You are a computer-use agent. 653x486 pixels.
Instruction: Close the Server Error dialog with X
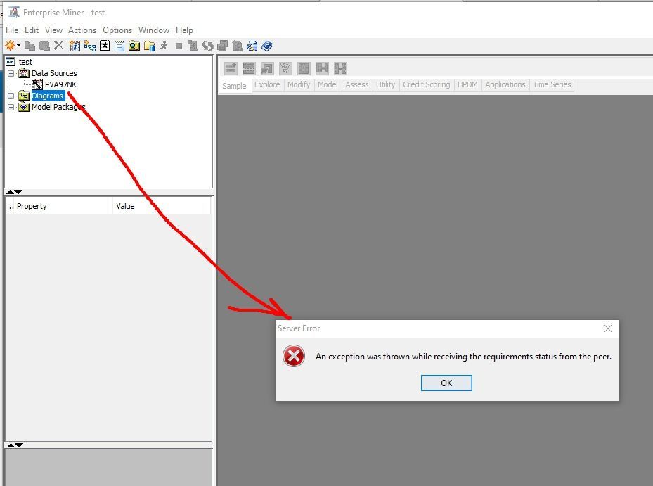[x=607, y=328]
